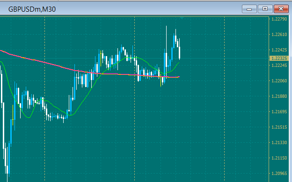Click the 1.21515 price scale value
The height and width of the screenshot is (182, 292).
(279, 127)
